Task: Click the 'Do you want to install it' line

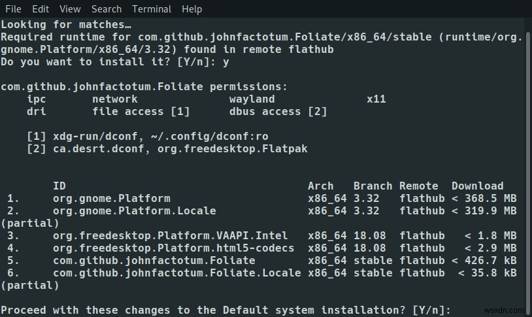Action: (x=114, y=62)
